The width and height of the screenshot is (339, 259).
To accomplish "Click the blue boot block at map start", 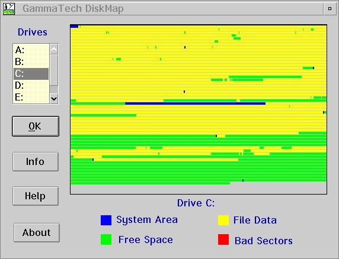I will (74, 27).
